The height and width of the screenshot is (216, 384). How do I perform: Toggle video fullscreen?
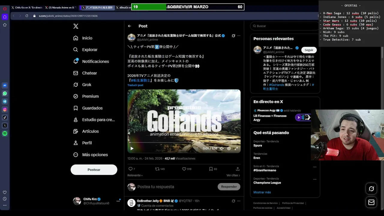coord(236,148)
